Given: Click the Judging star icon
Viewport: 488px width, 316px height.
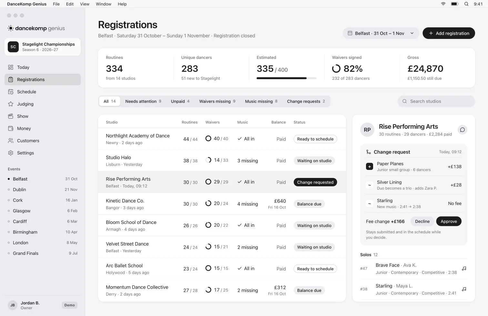Looking at the screenshot, I should click(11, 104).
